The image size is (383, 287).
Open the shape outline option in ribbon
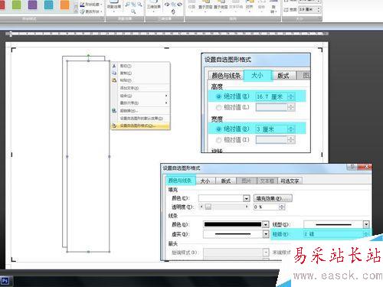91,5
